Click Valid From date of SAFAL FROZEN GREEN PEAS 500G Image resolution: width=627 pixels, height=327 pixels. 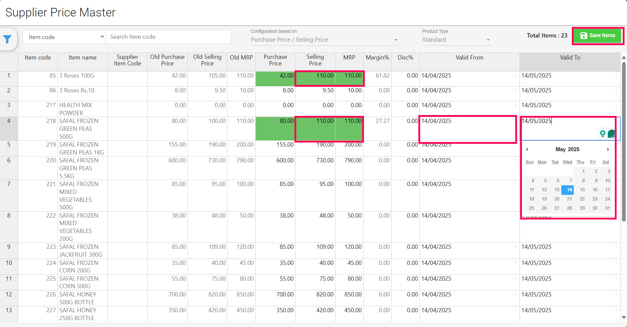pyautogui.click(x=467, y=121)
